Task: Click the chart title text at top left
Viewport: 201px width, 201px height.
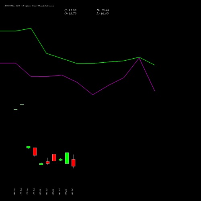Action: [x=29, y=6]
